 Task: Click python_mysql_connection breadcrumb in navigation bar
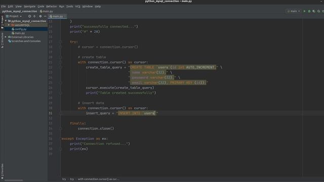19,11
